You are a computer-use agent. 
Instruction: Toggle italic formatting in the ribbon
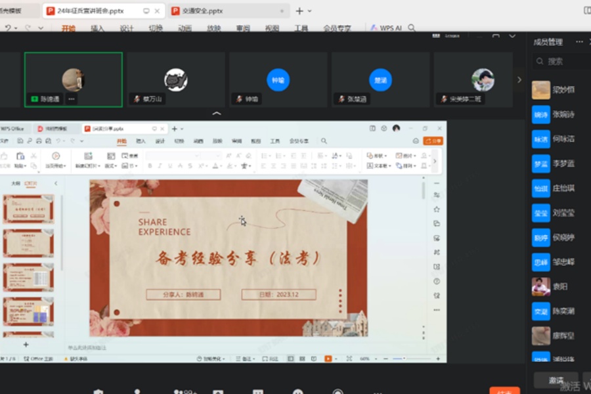click(159, 165)
